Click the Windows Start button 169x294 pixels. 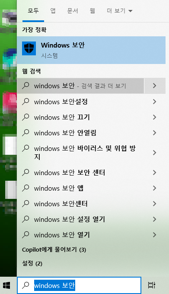(x=7, y=285)
